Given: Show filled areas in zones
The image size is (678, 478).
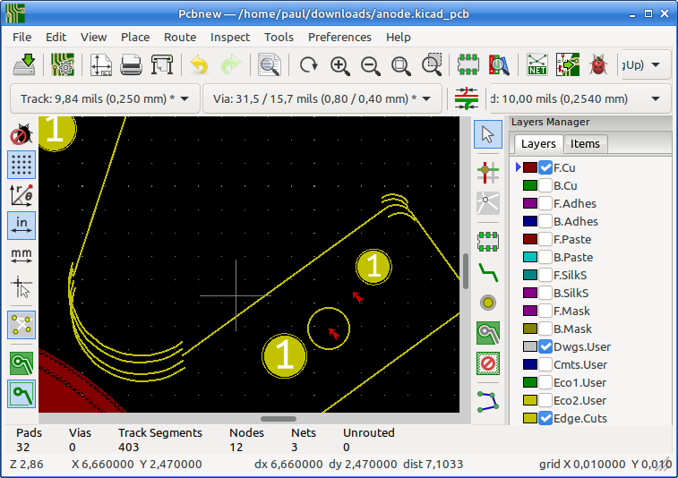Looking at the screenshot, I should point(21,363).
